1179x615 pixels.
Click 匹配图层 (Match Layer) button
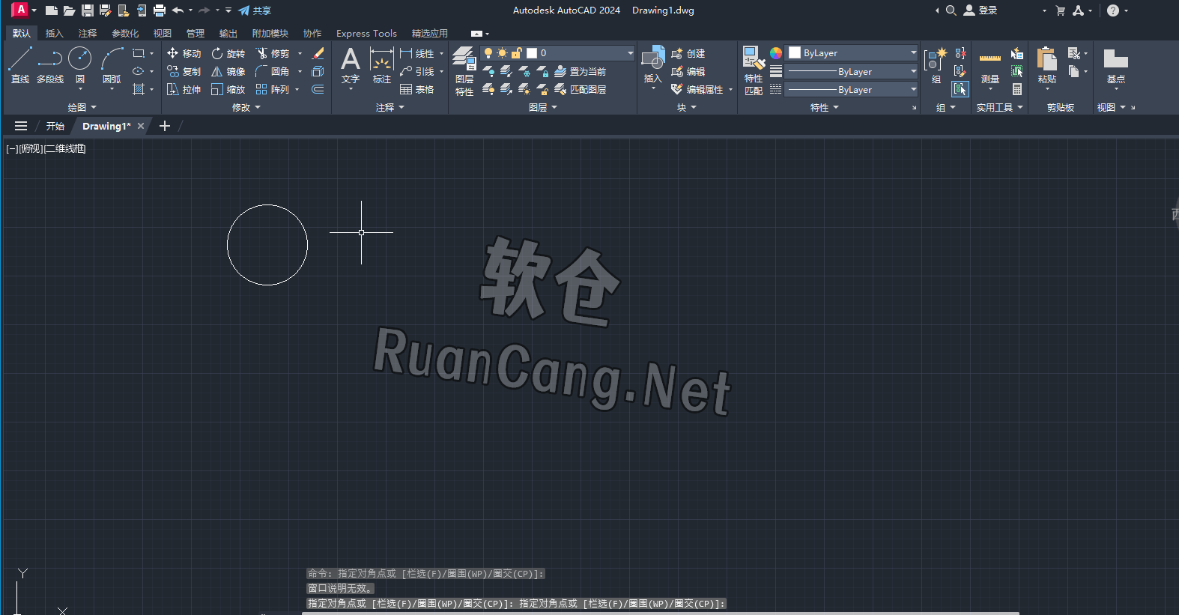click(581, 89)
